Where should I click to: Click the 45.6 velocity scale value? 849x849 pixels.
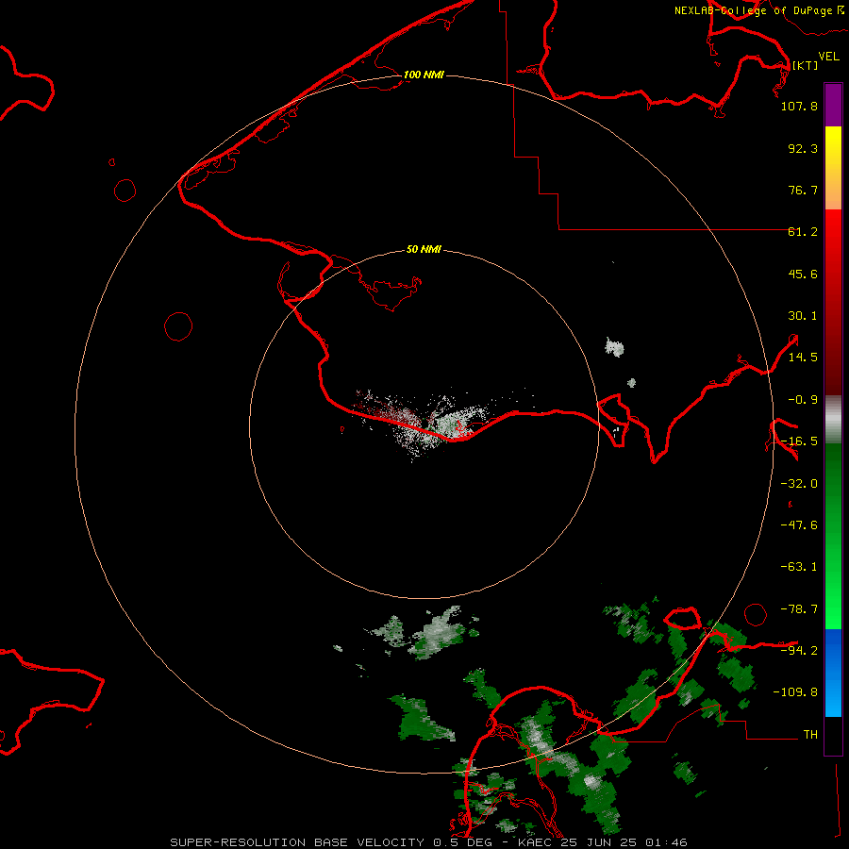pos(803,274)
